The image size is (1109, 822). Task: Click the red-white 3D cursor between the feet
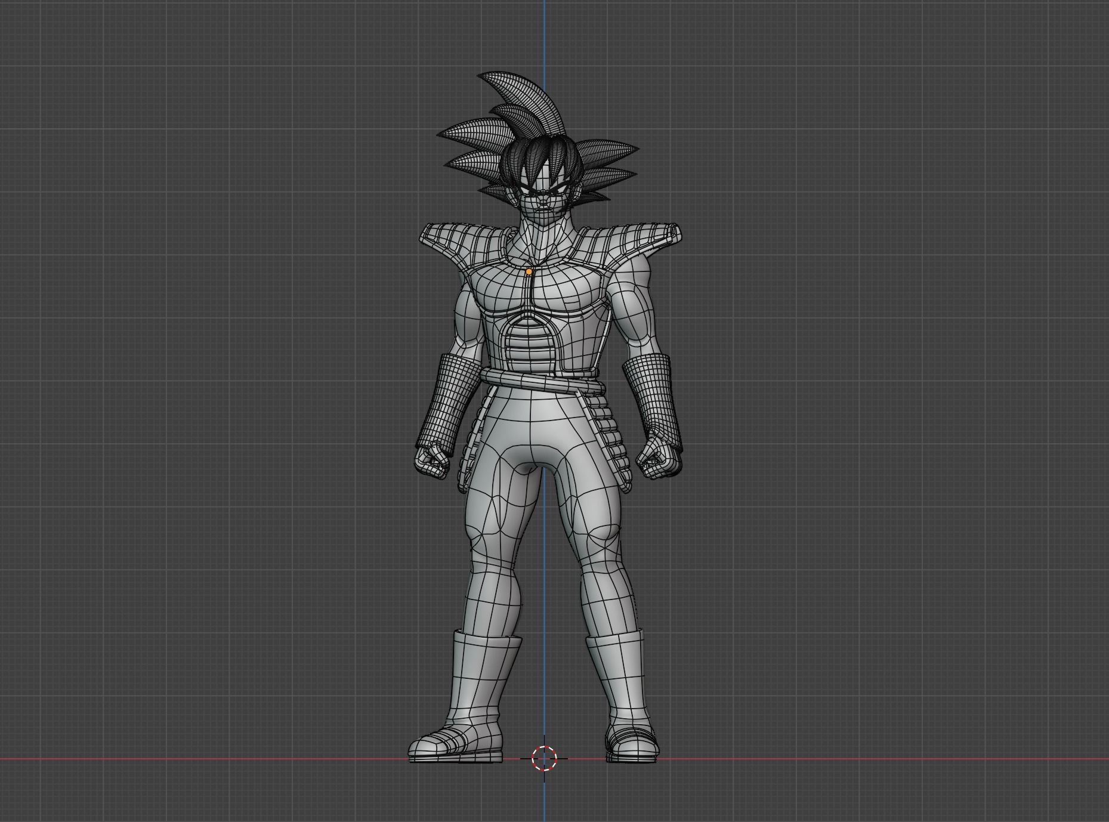tap(544, 758)
